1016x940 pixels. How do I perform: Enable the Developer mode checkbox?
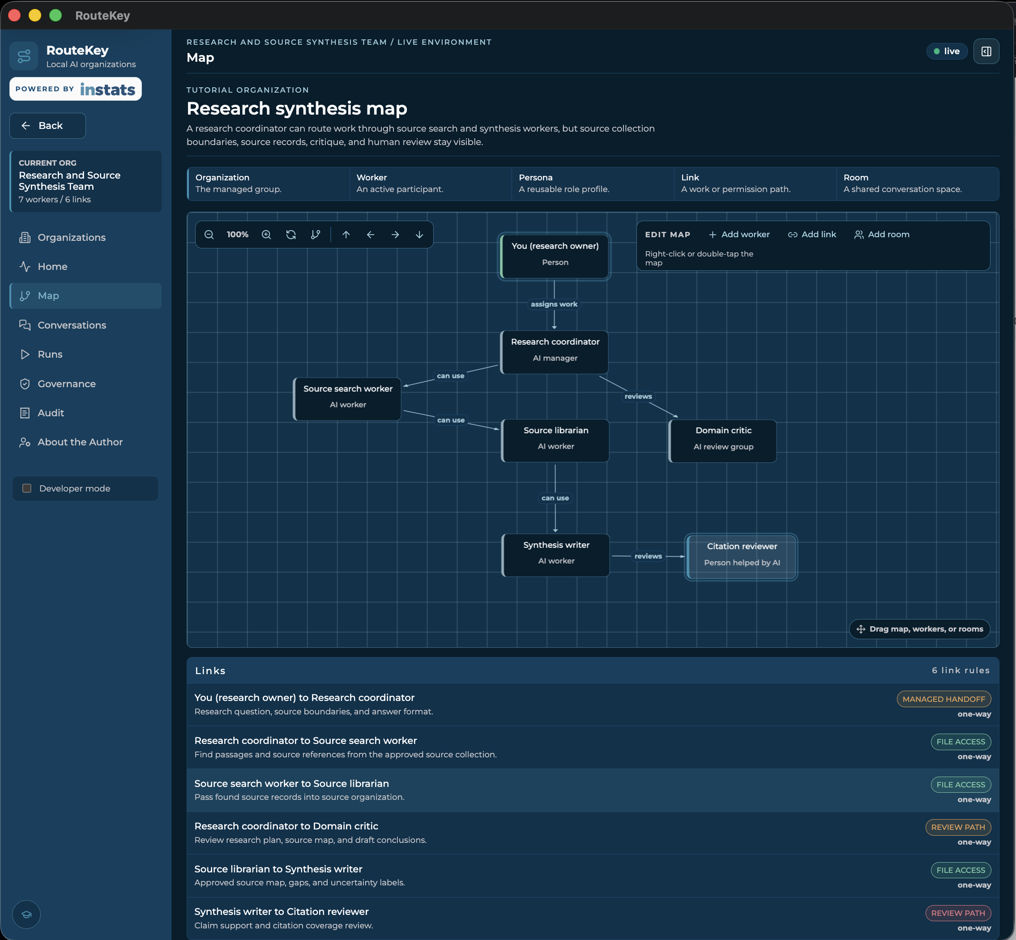point(27,488)
